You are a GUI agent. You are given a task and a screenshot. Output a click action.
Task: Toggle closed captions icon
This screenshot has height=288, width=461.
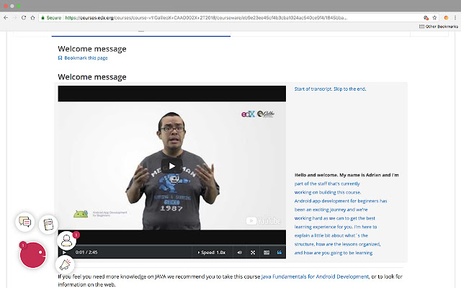267,253
